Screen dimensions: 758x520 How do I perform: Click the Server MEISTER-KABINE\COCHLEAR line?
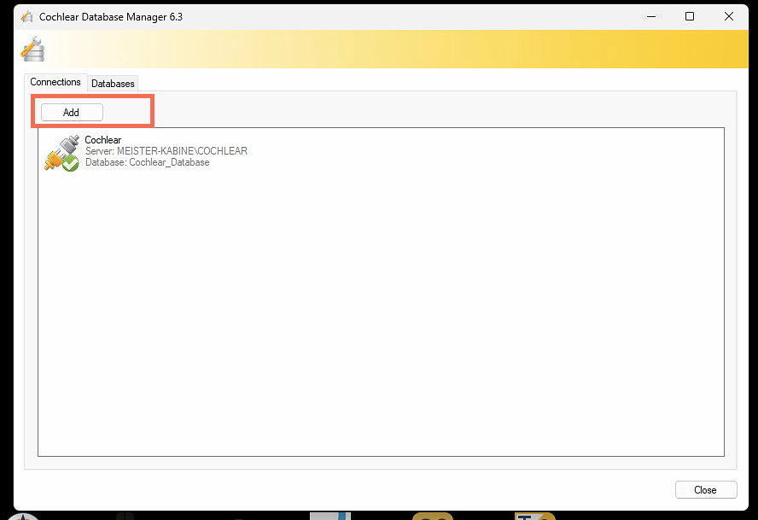166,151
